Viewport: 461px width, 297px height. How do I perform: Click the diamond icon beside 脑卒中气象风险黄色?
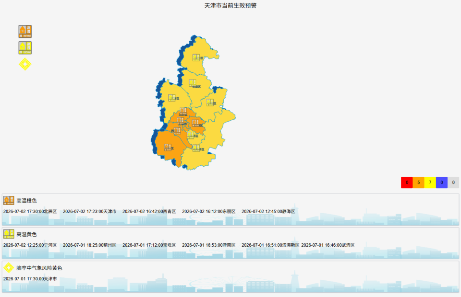click(x=9, y=268)
